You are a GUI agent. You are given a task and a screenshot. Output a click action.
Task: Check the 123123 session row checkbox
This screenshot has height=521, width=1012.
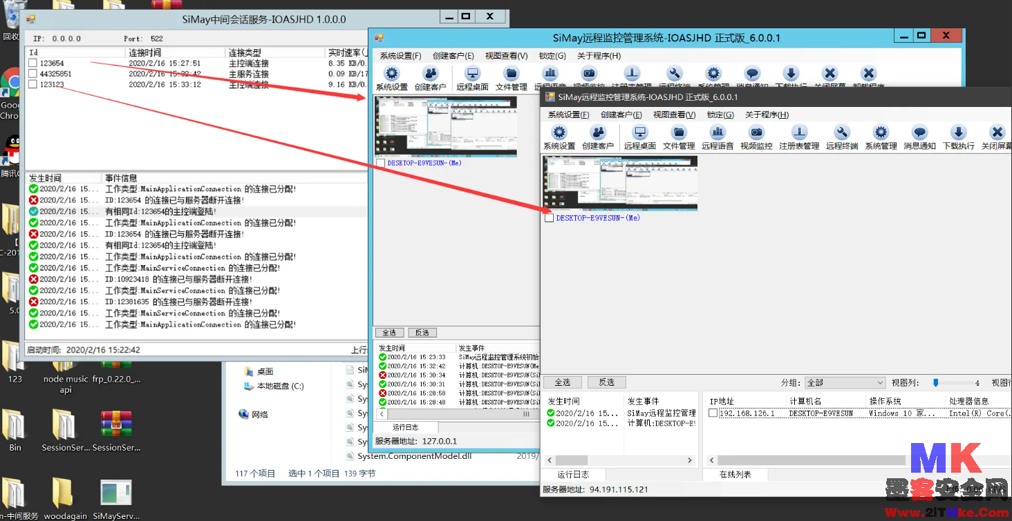(32, 84)
